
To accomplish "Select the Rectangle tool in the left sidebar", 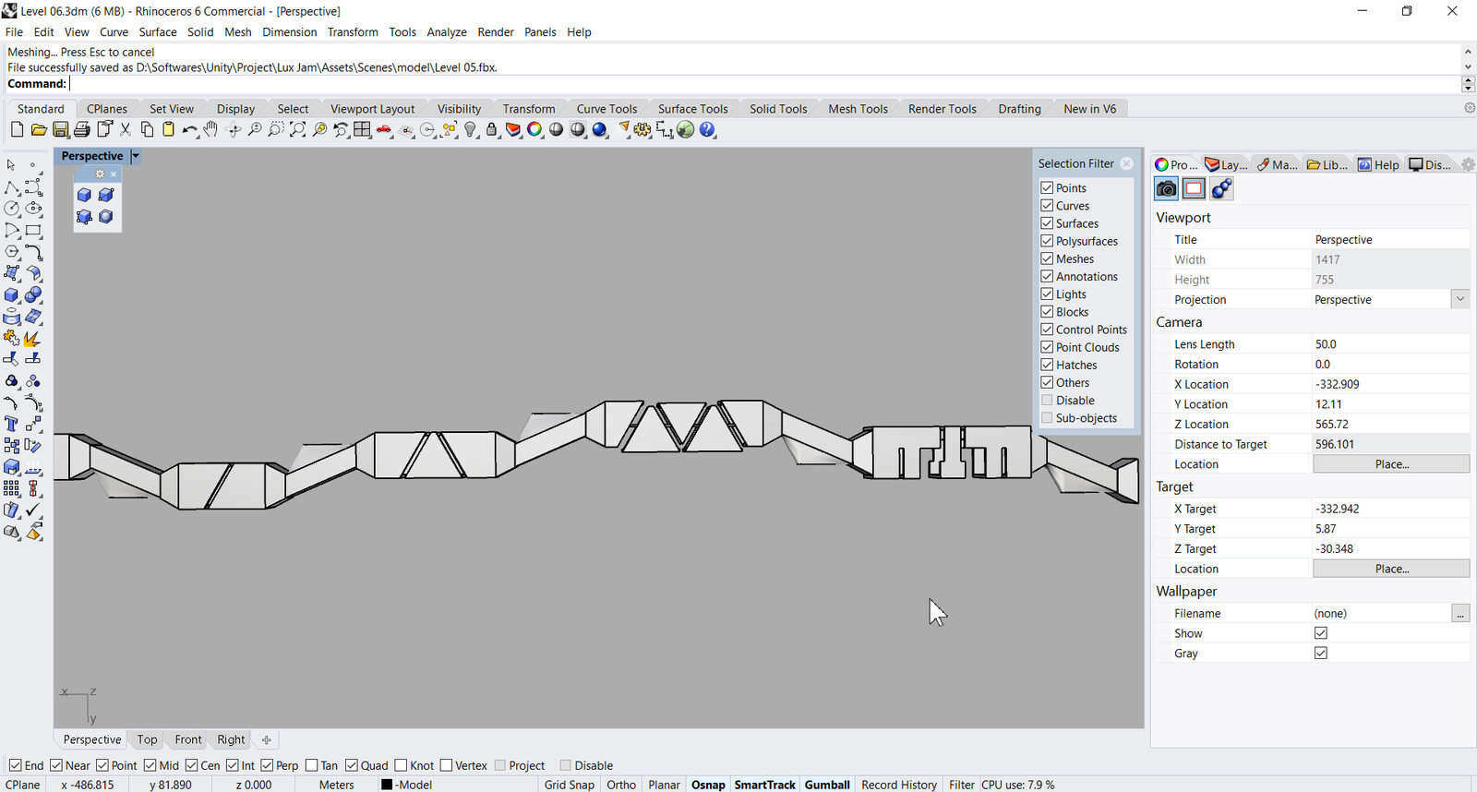I will 33,231.
